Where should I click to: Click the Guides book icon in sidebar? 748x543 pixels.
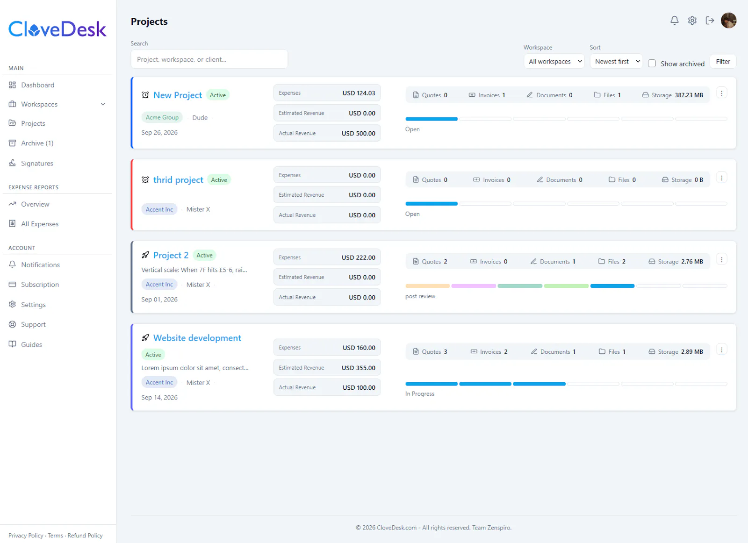pyautogui.click(x=13, y=344)
